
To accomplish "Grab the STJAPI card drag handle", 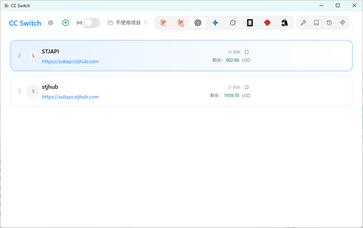I will click(20, 56).
